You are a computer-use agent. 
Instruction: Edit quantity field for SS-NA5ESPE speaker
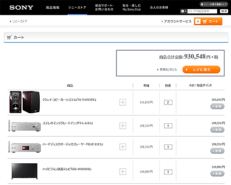(x=168, y=102)
